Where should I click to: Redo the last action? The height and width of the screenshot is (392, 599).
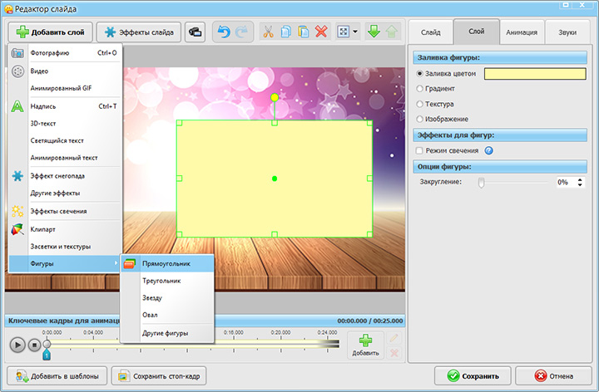241,32
